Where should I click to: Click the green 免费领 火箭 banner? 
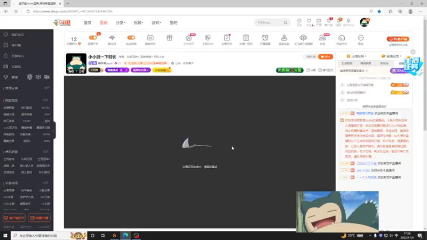(289, 70)
